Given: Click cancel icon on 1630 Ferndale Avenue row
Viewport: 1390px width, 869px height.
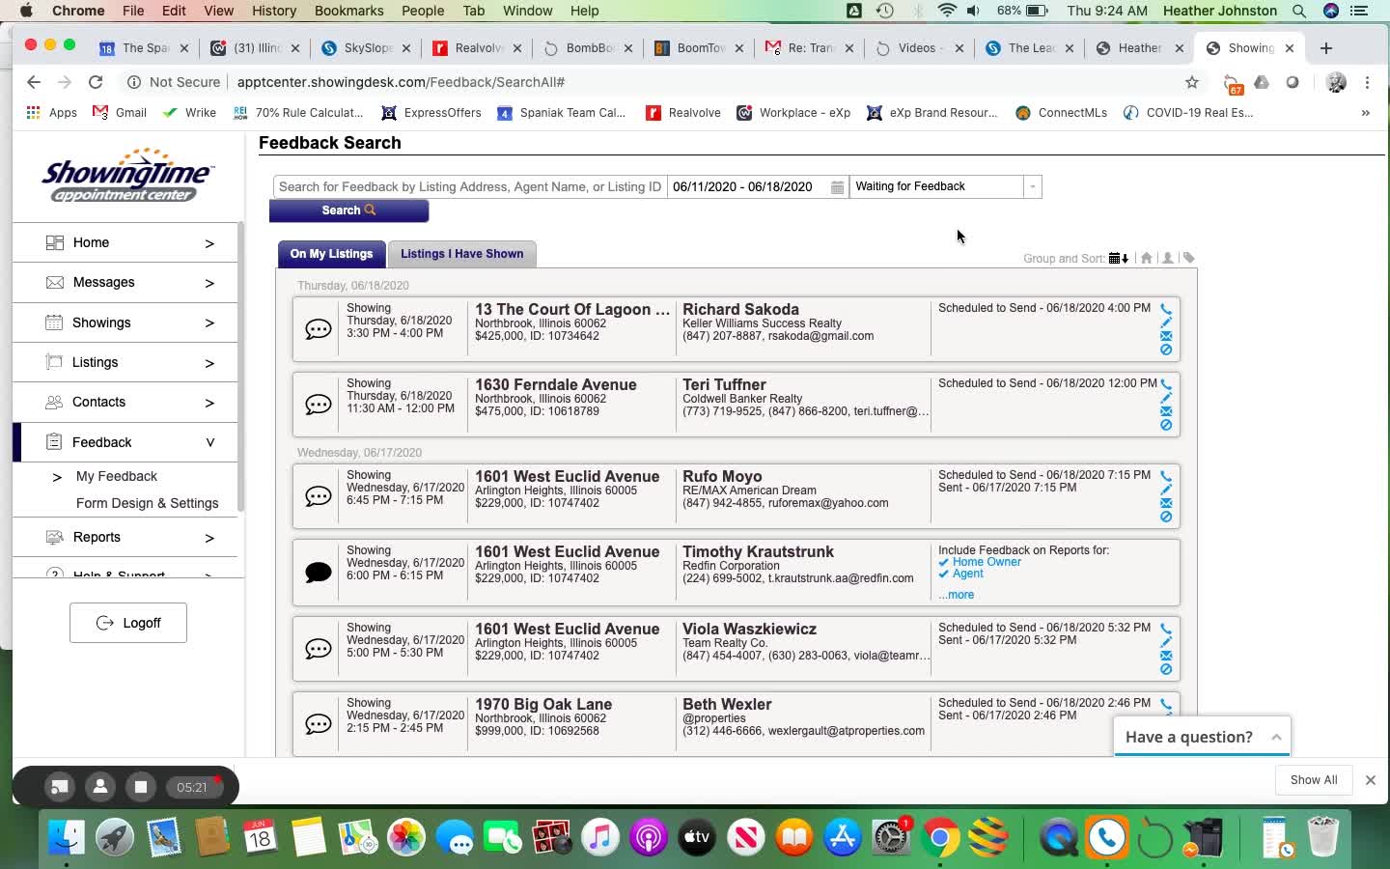Looking at the screenshot, I should pyautogui.click(x=1166, y=425).
